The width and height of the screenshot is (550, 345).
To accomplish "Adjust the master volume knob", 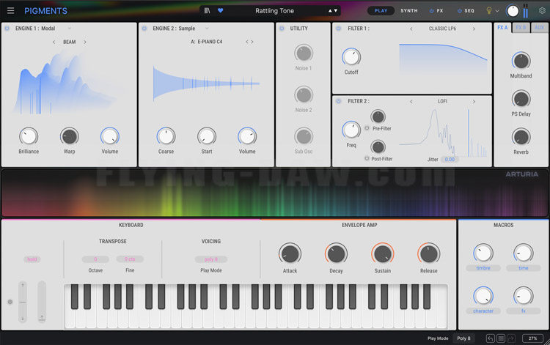I will (513, 11).
